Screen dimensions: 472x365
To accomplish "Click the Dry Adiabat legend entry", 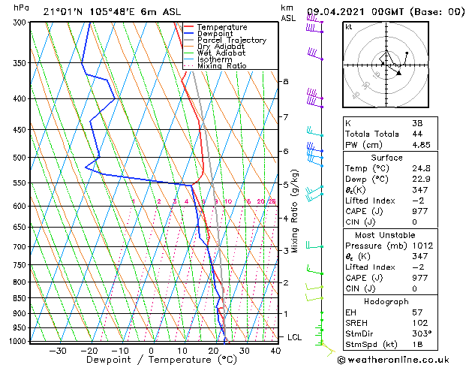I will (x=215, y=47).
